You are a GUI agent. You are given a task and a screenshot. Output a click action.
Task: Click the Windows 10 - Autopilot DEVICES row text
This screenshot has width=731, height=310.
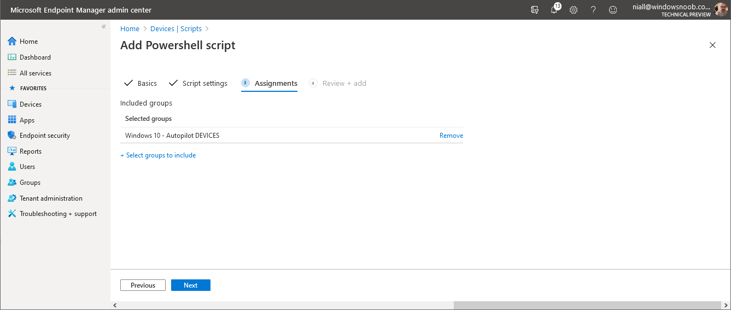pos(172,136)
